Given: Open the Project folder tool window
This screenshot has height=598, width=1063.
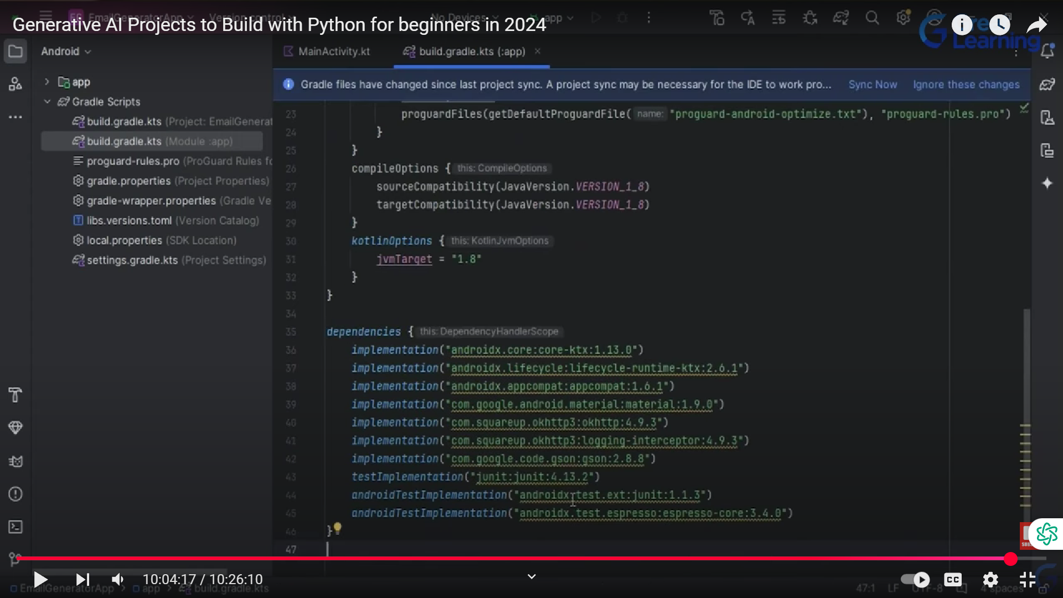Looking at the screenshot, I should (x=16, y=51).
